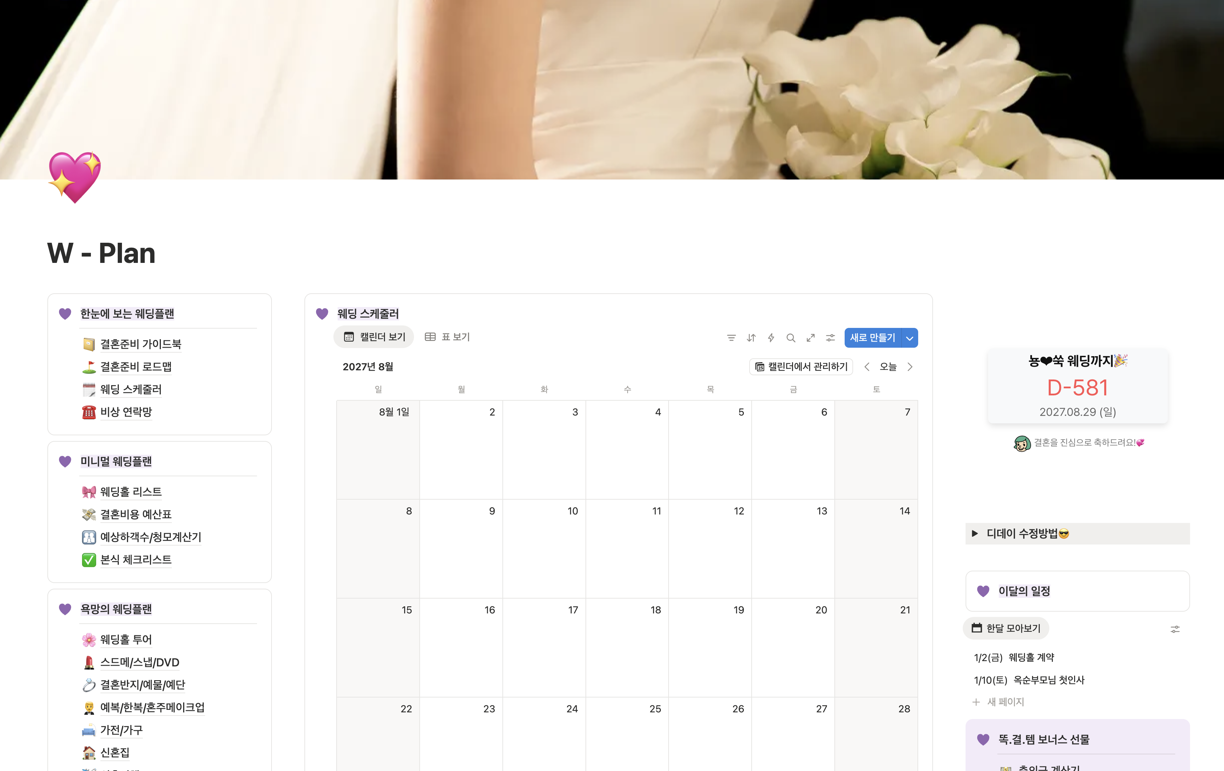Screen dimensions: 1224x771
Task: Open 본식 체크리스트 page link
Action: (x=136, y=559)
